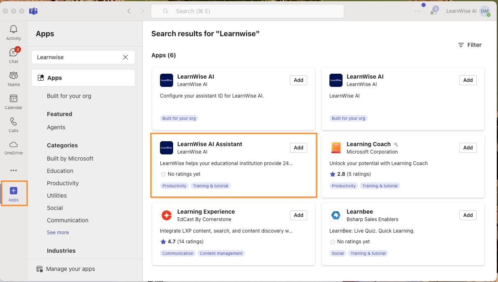Open the Learning Experience app title
Image resolution: width=498 pixels, height=282 pixels.
206,212
